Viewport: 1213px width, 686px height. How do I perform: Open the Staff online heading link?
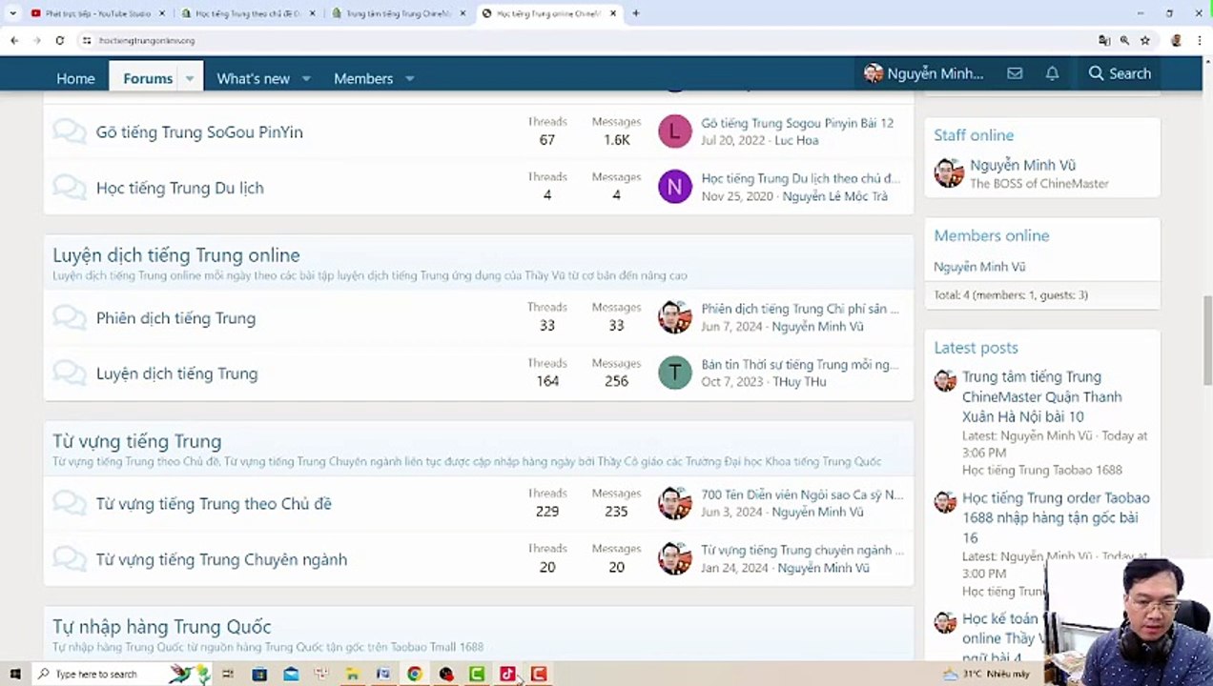tap(974, 135)
